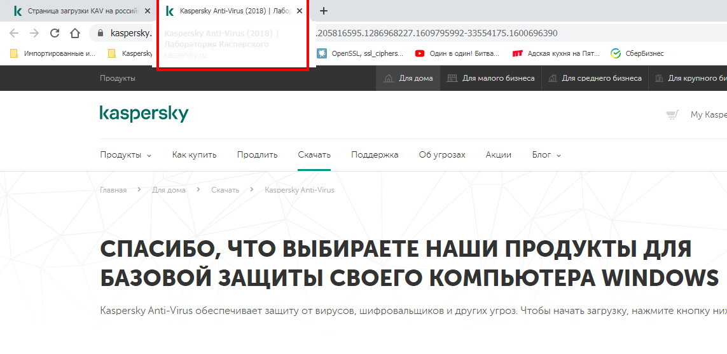Close the Kaspersky Anti-Virus (2018) tab
The width and height of the screenshot is (727, 354).
(299, 11)
